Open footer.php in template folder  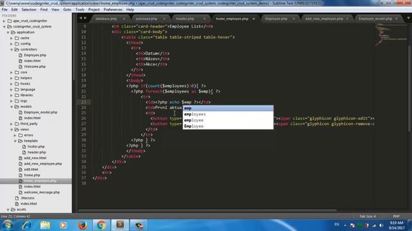36,147
